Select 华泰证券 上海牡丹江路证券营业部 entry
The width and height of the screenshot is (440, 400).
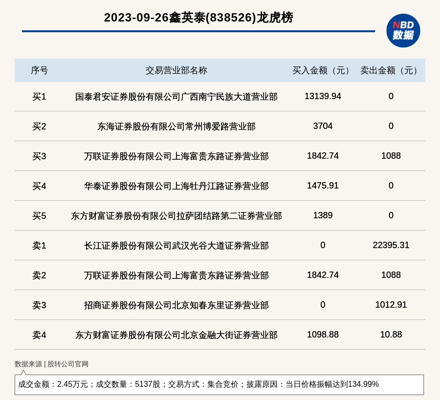[x=176, y=186]
